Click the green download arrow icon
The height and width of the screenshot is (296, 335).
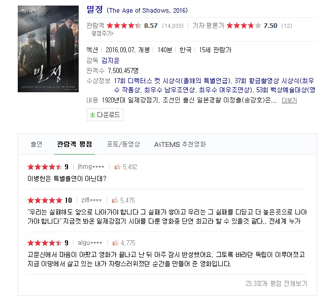92,115
